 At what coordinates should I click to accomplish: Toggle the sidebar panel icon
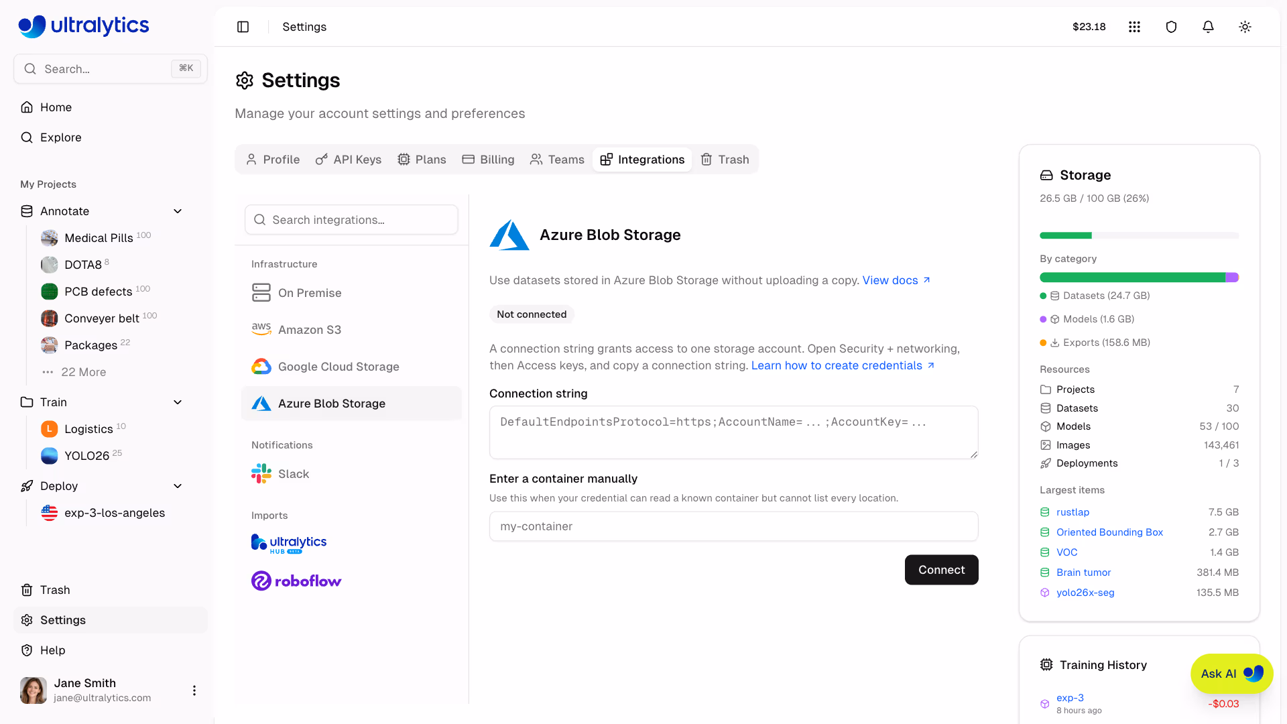tap(243, 27)
